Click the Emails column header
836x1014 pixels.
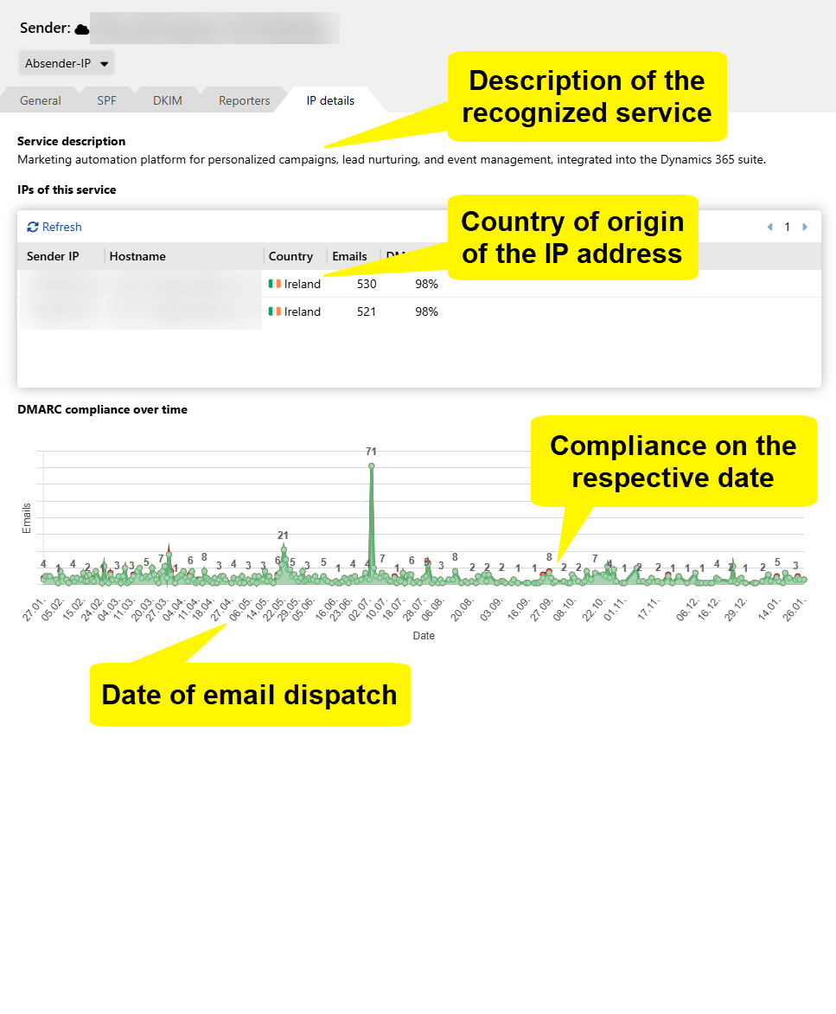[349, 256]
